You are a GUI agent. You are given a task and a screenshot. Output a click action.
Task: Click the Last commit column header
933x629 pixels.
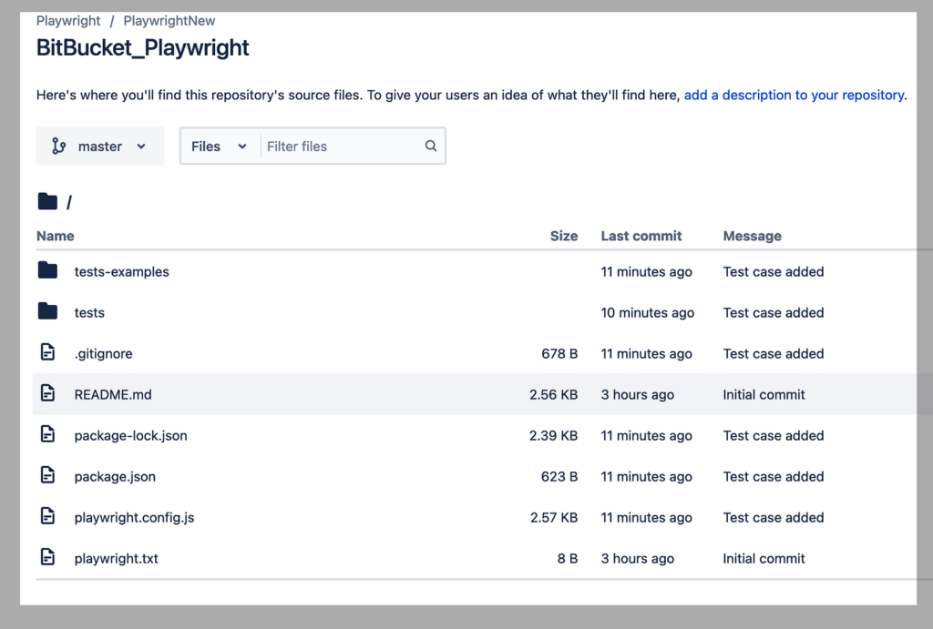(641, 236)
